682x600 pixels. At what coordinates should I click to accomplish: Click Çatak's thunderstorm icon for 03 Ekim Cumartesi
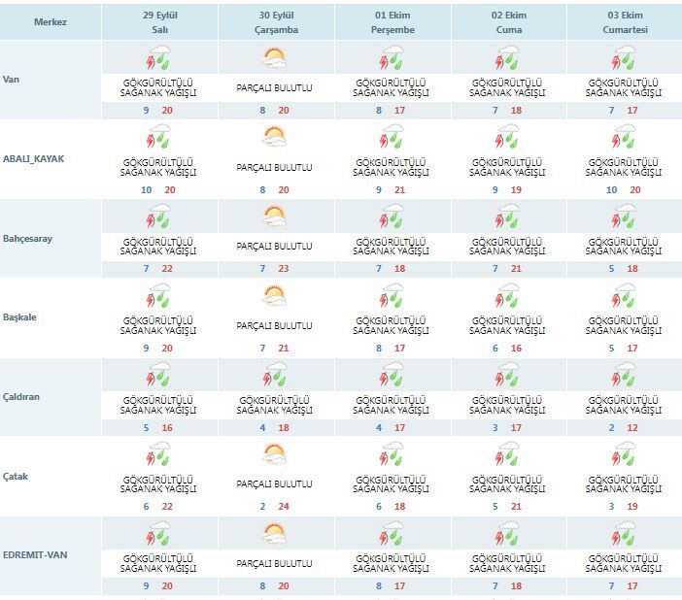click(624, 454)
